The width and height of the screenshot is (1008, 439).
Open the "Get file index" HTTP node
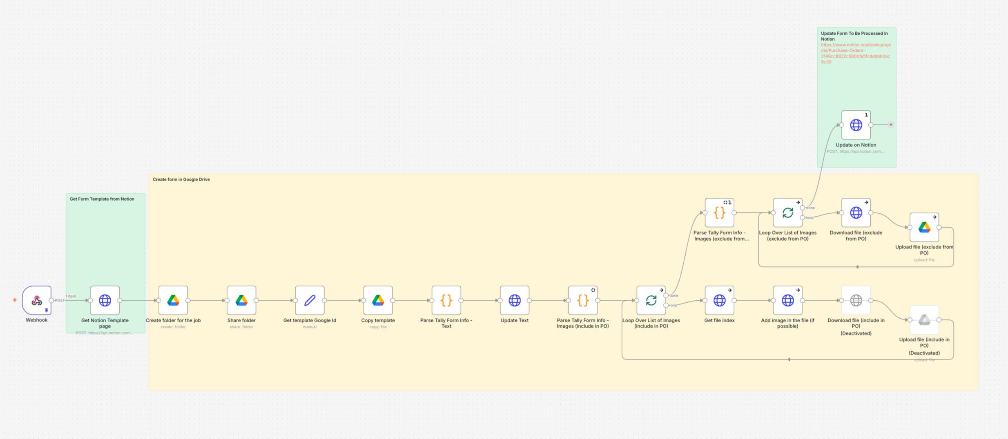coord(719,300)
